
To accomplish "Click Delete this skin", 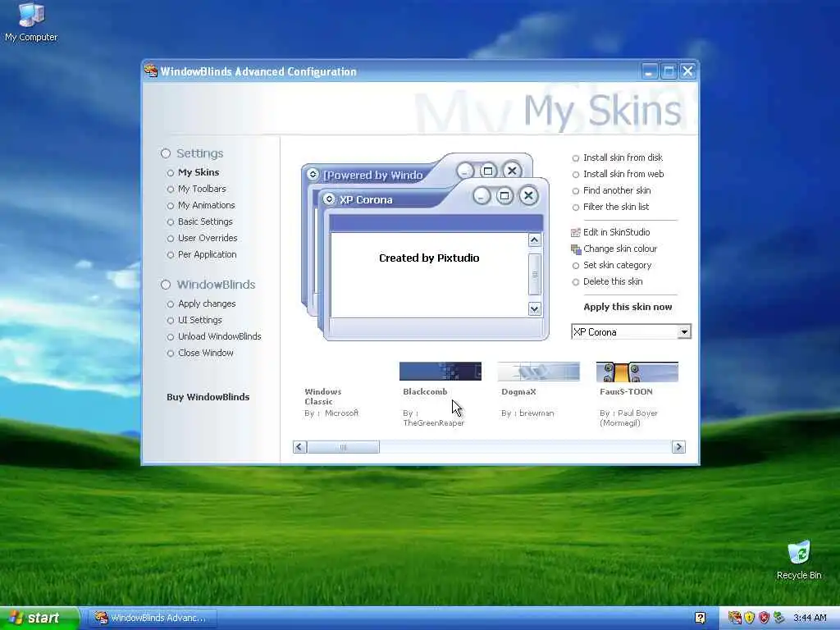I will (612, 282).
